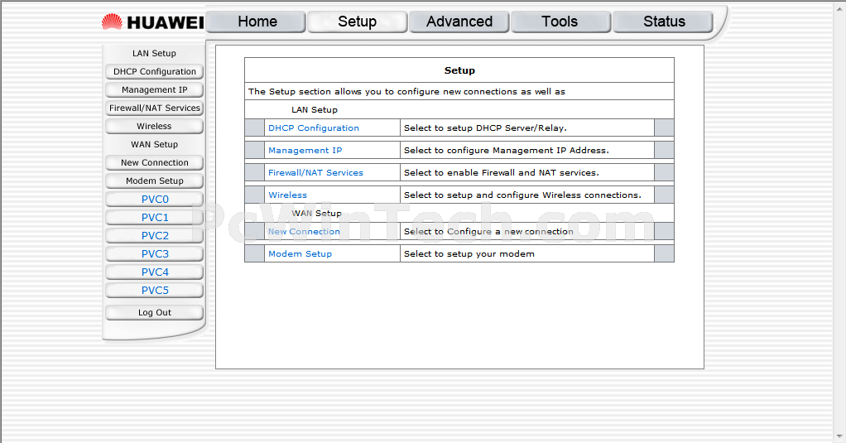Image resolution: width=846 pixels, height=443 pixels.
Task: Click Management IP sidebar button
Action: pyautogui.click(x=154, y=90)
